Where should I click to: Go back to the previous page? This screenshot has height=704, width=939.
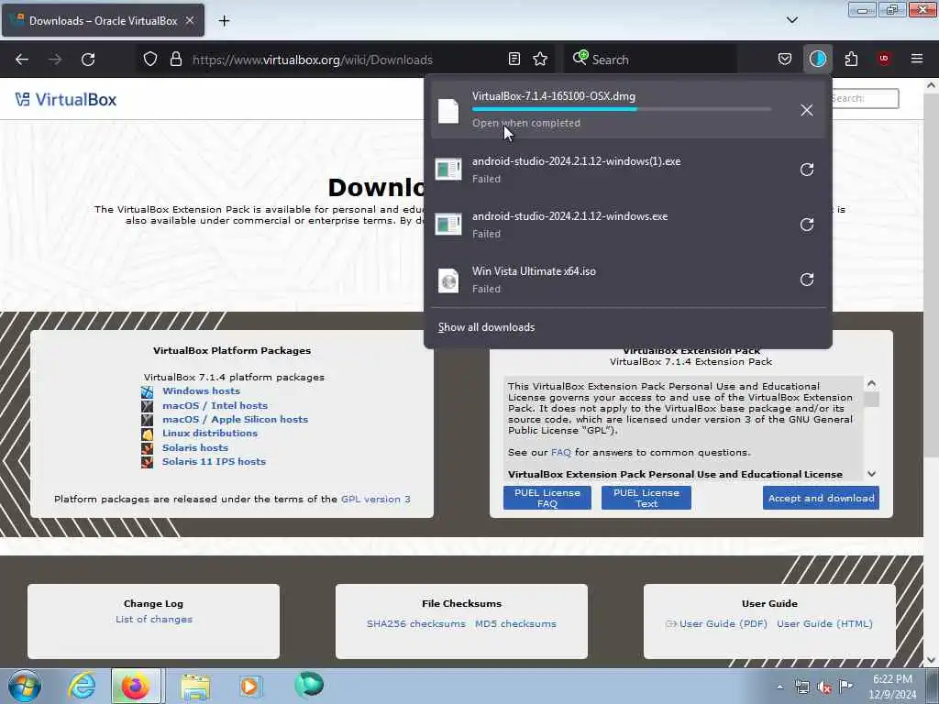[22, 60]
